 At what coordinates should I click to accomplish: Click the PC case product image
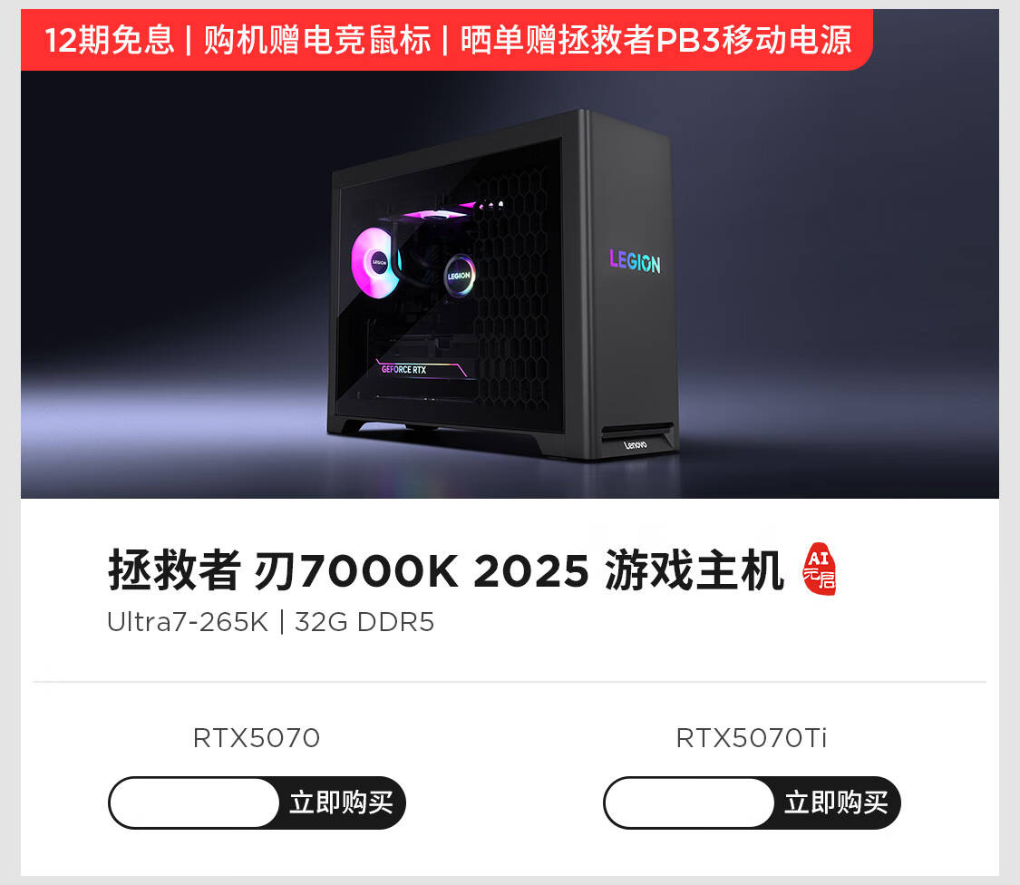502,285
